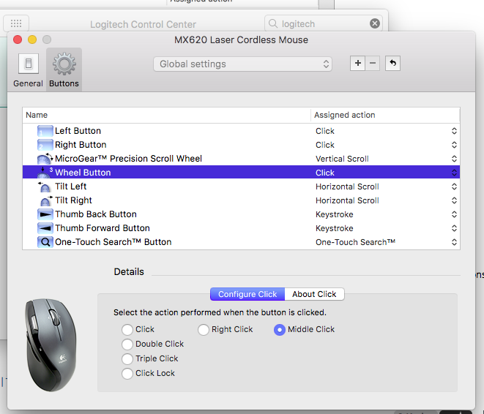Select the Tilt Right row name
484x414 pixels.
coord(73,200)
